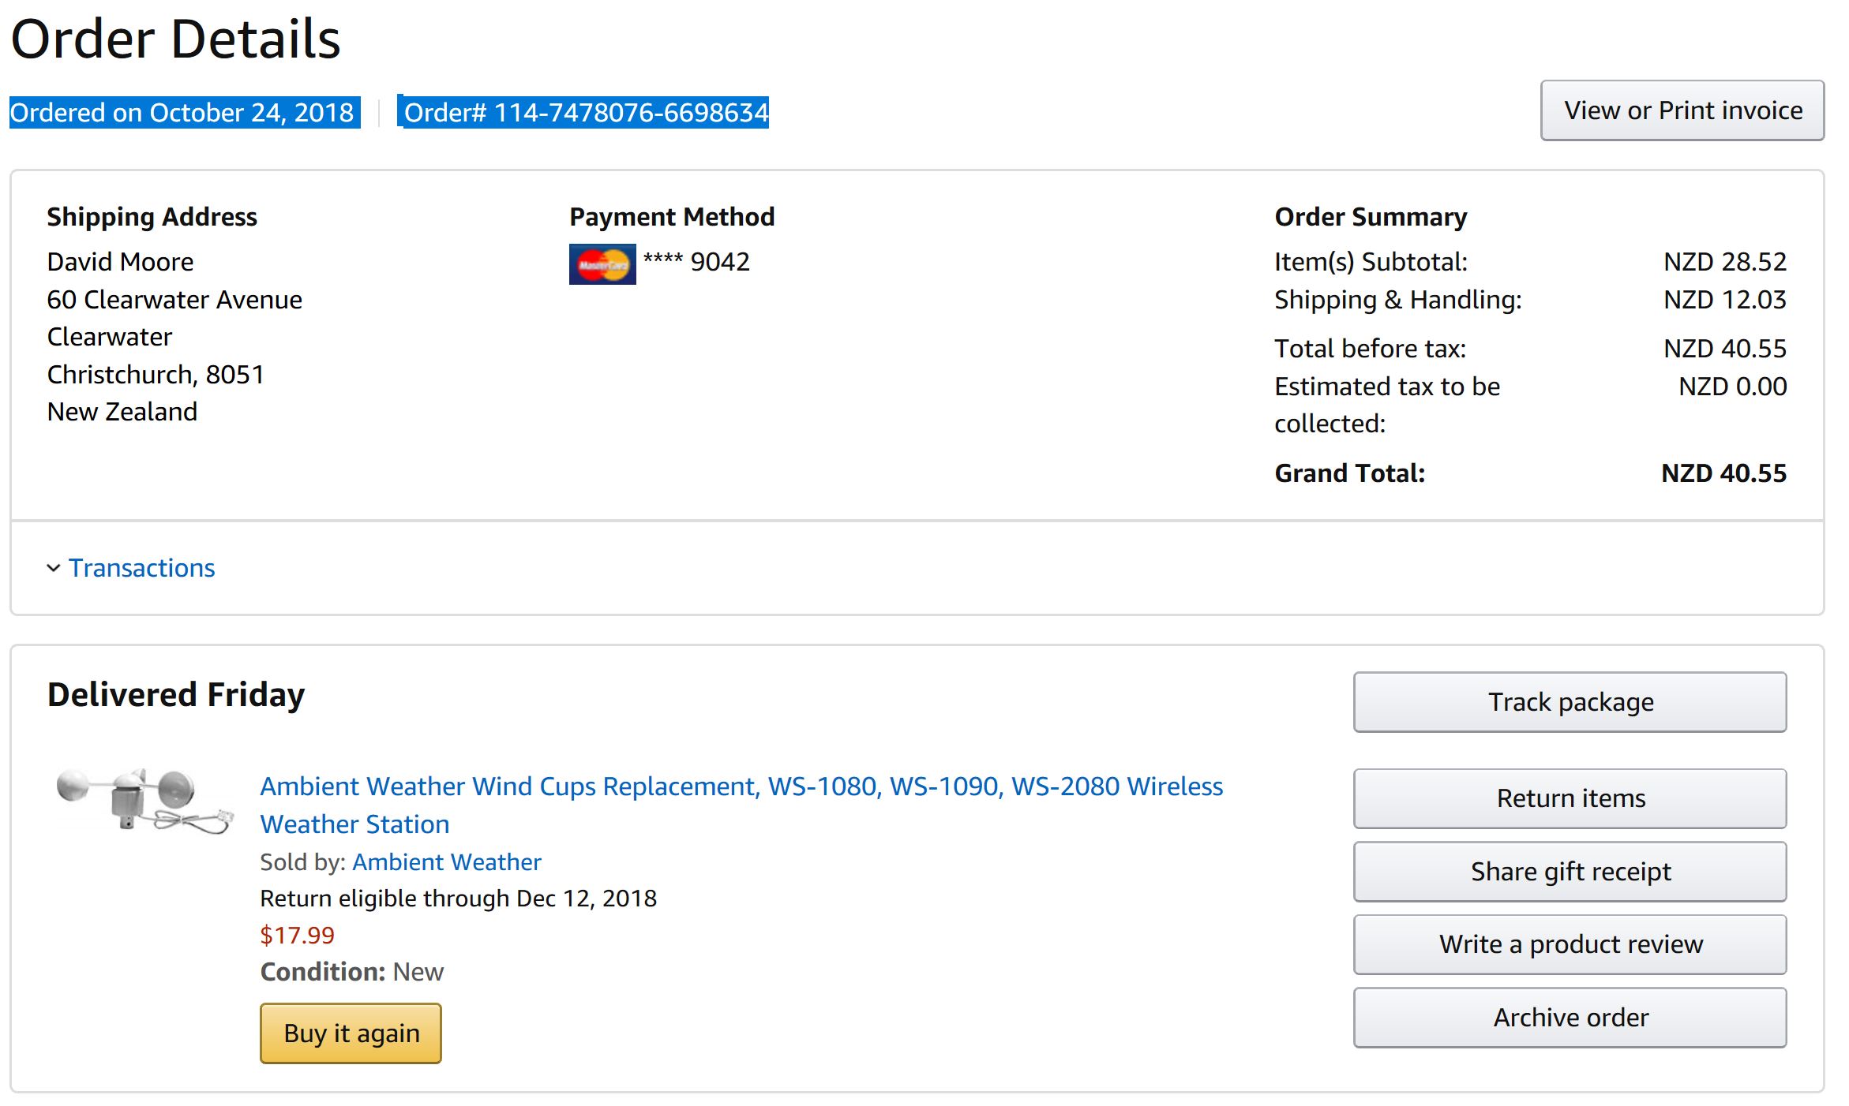Click the $17.99 item price
This screenshot has width=1849, height=1106.
[298, 935]
